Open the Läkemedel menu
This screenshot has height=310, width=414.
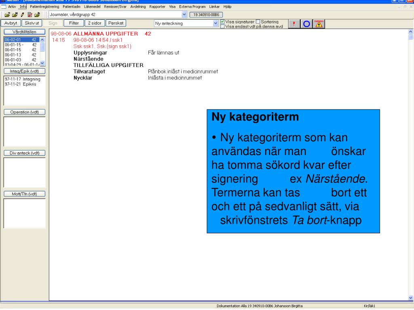[x=92, y=6]
